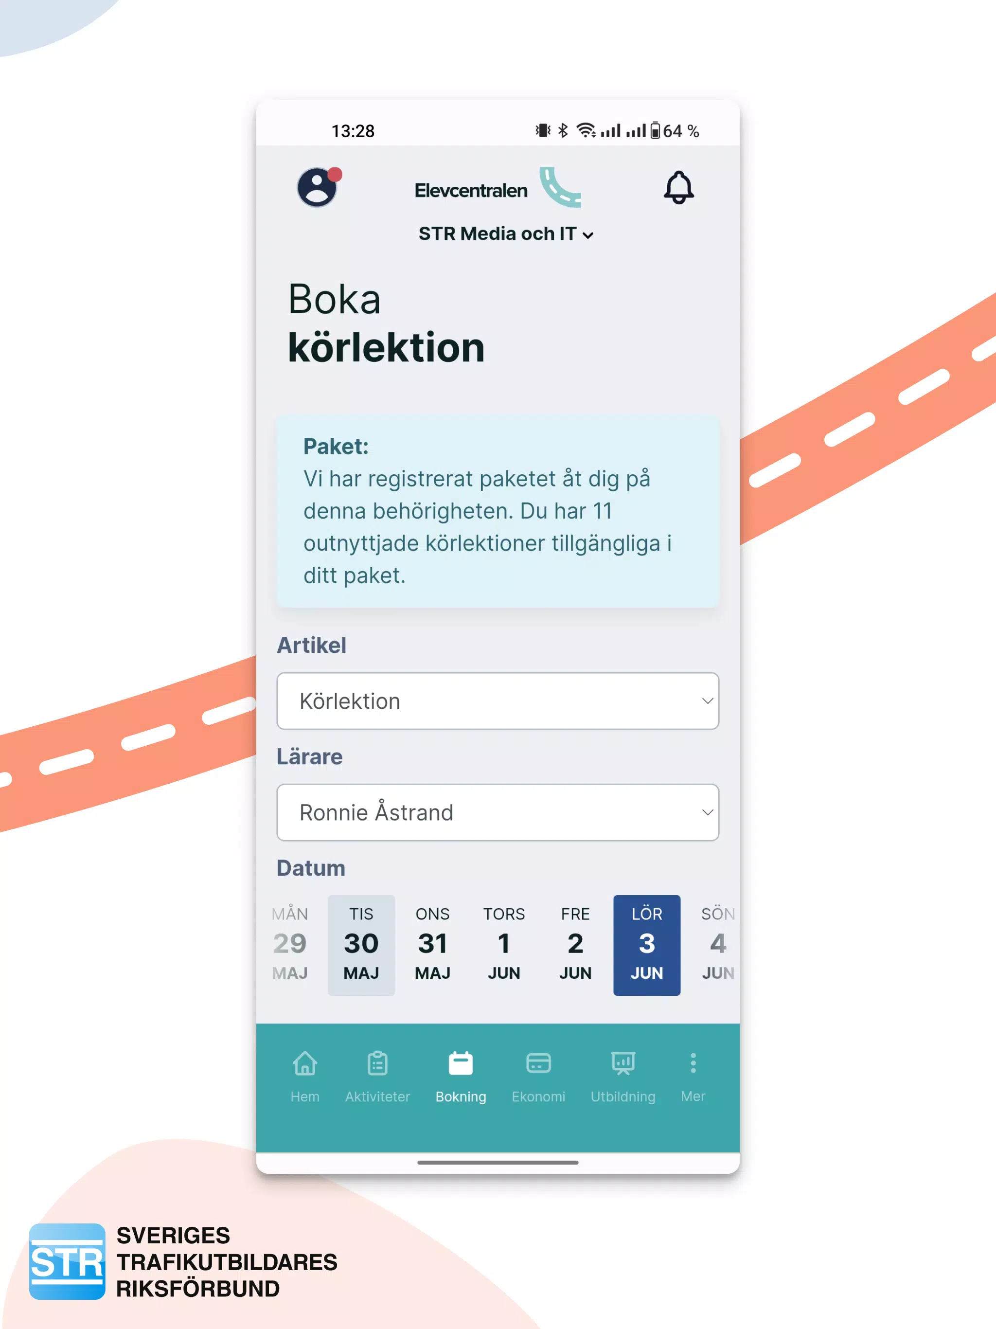Select Körlektion from article dropdown
996x1329 pixels.
[498, 701]
